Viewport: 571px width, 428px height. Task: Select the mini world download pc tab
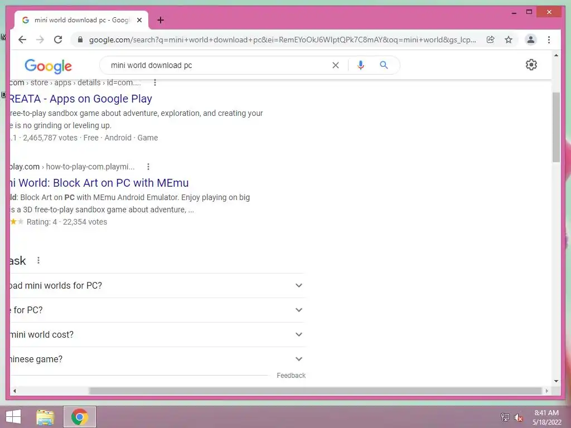(x=81, y=20)
